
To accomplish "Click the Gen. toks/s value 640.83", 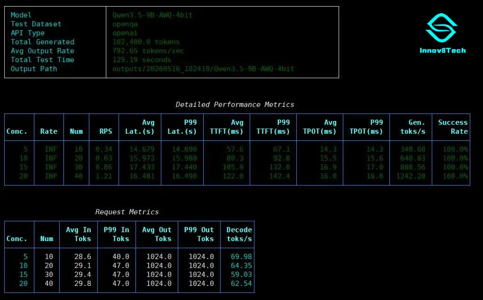I will [413, 158].
